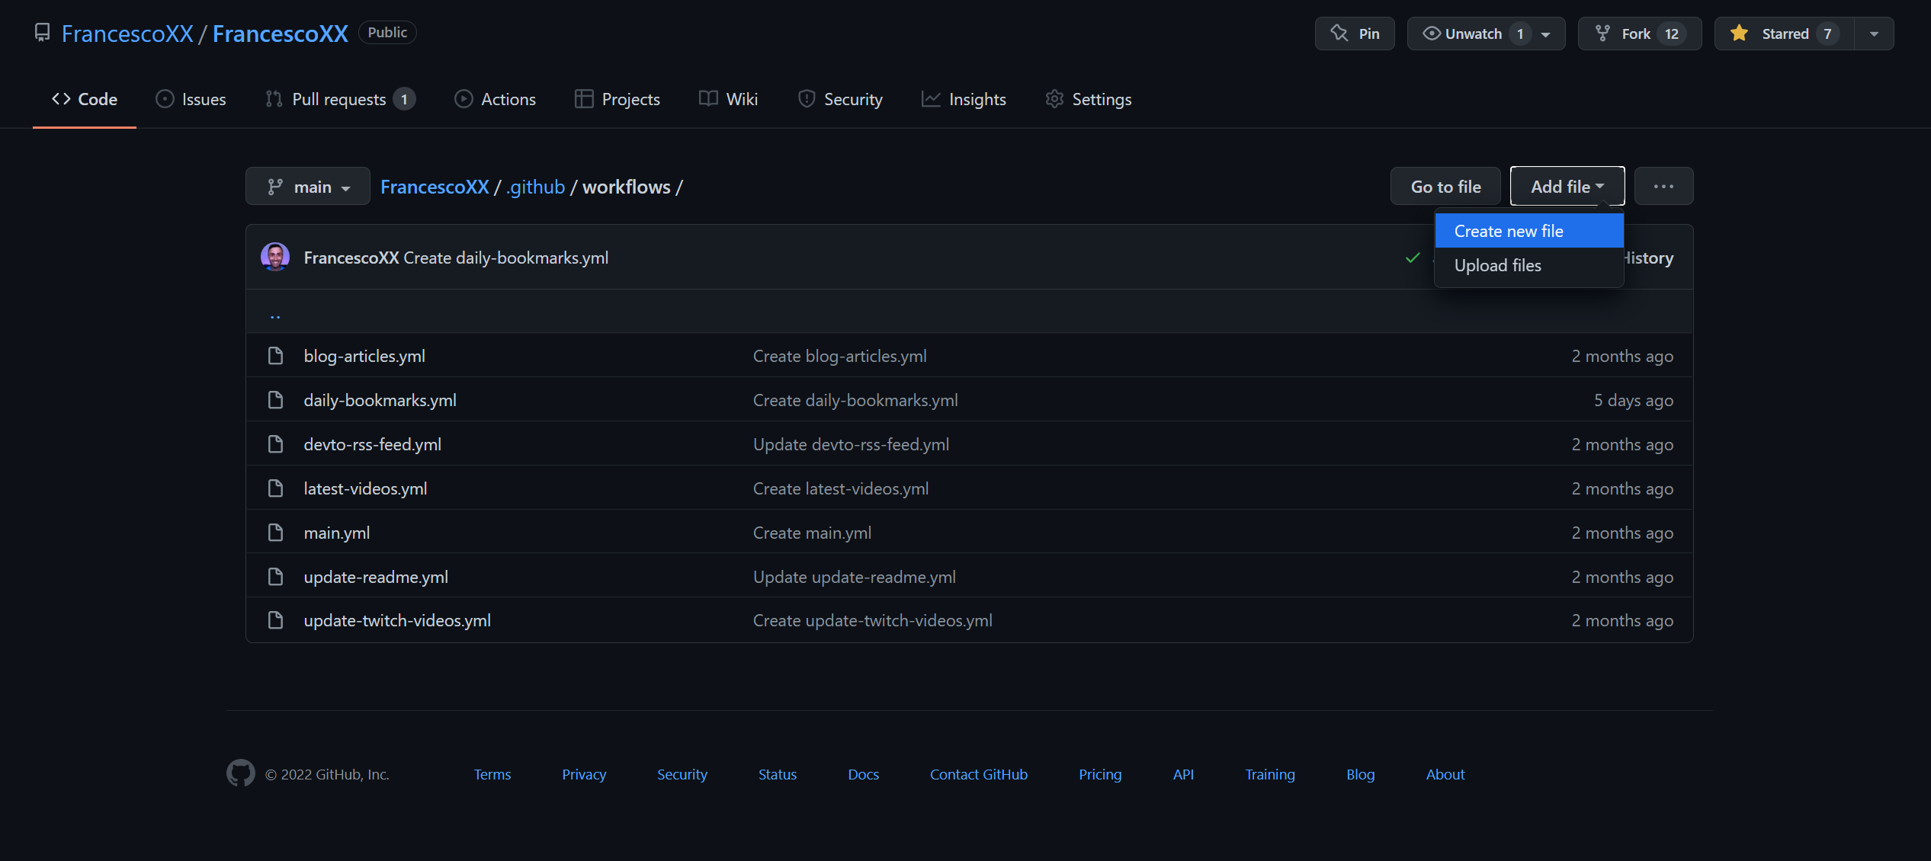Click file icon next to blog-articles.yml
The height and width of the screenshot is (861, 1931).
[275, 356]
